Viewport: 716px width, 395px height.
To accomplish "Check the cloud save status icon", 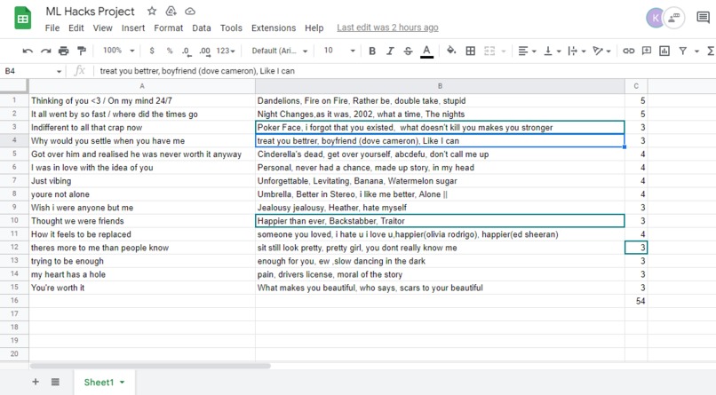I will tap(190, 11).
